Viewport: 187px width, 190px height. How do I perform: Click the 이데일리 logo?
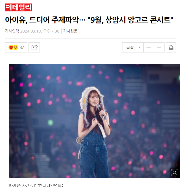(x=18, y=7)
